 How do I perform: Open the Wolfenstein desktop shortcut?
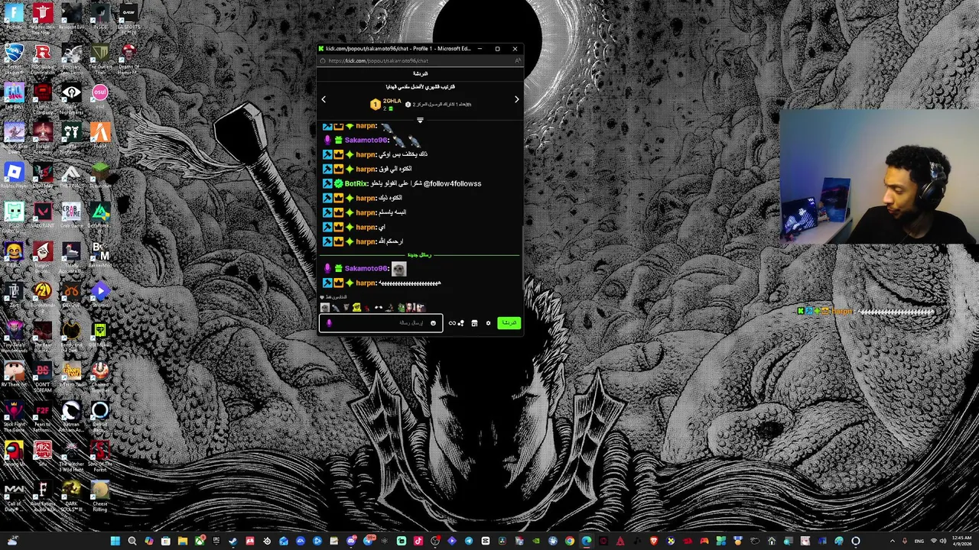(x=43, y=19)
